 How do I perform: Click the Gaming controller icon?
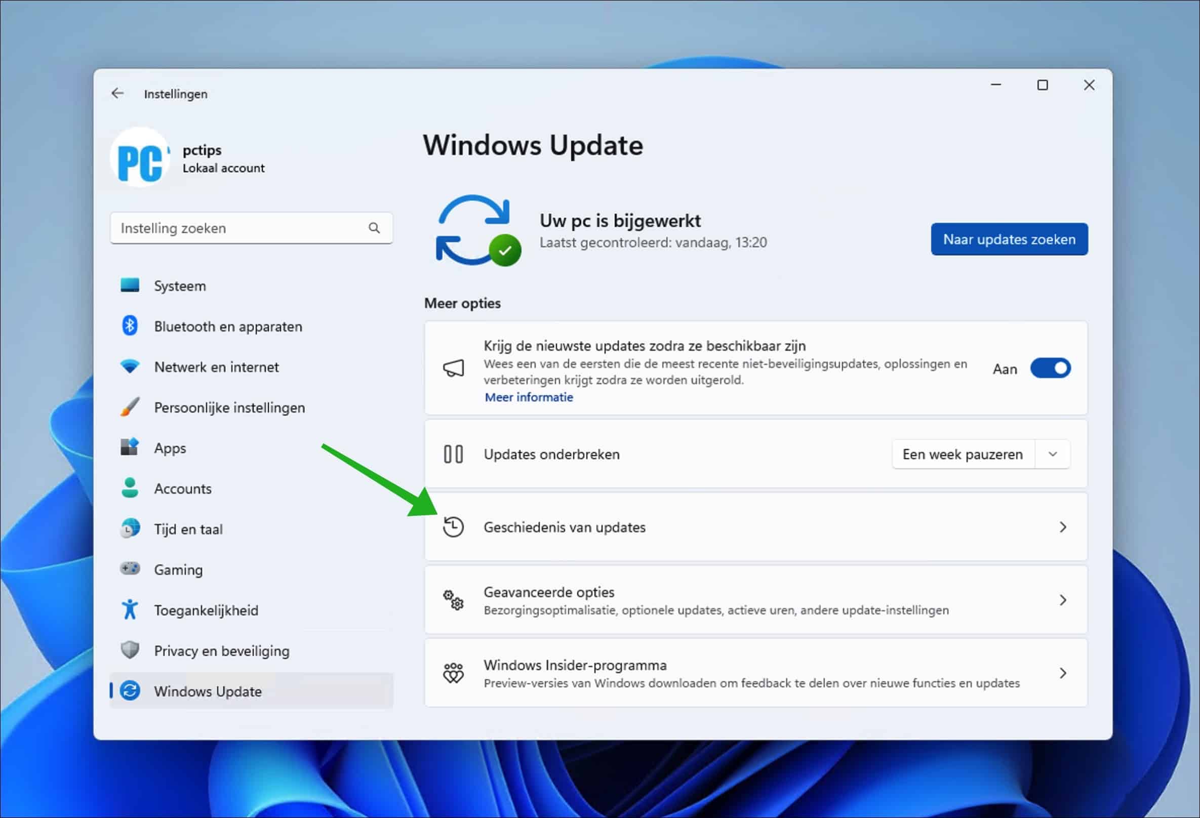click(x=130, y=569)
